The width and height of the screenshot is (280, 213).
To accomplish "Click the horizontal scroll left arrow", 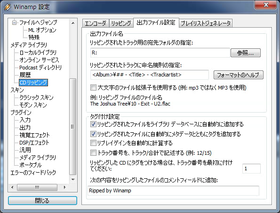I will click(x=12, y=187).
